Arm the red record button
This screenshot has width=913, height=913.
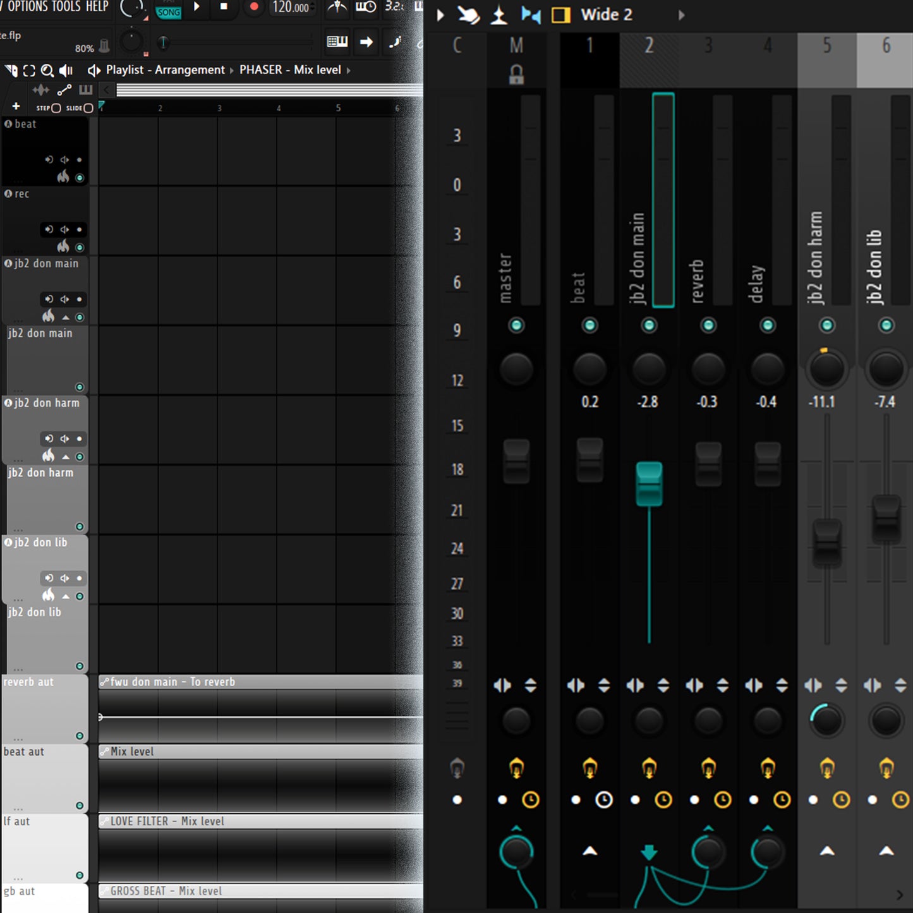[x=254, y=7]
